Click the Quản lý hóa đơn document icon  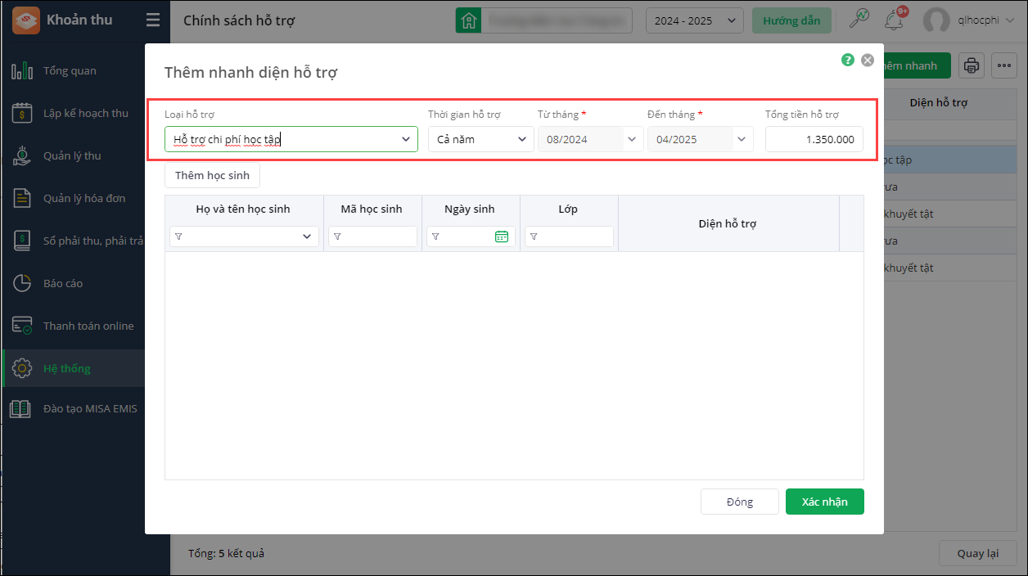tap(22, 198)
